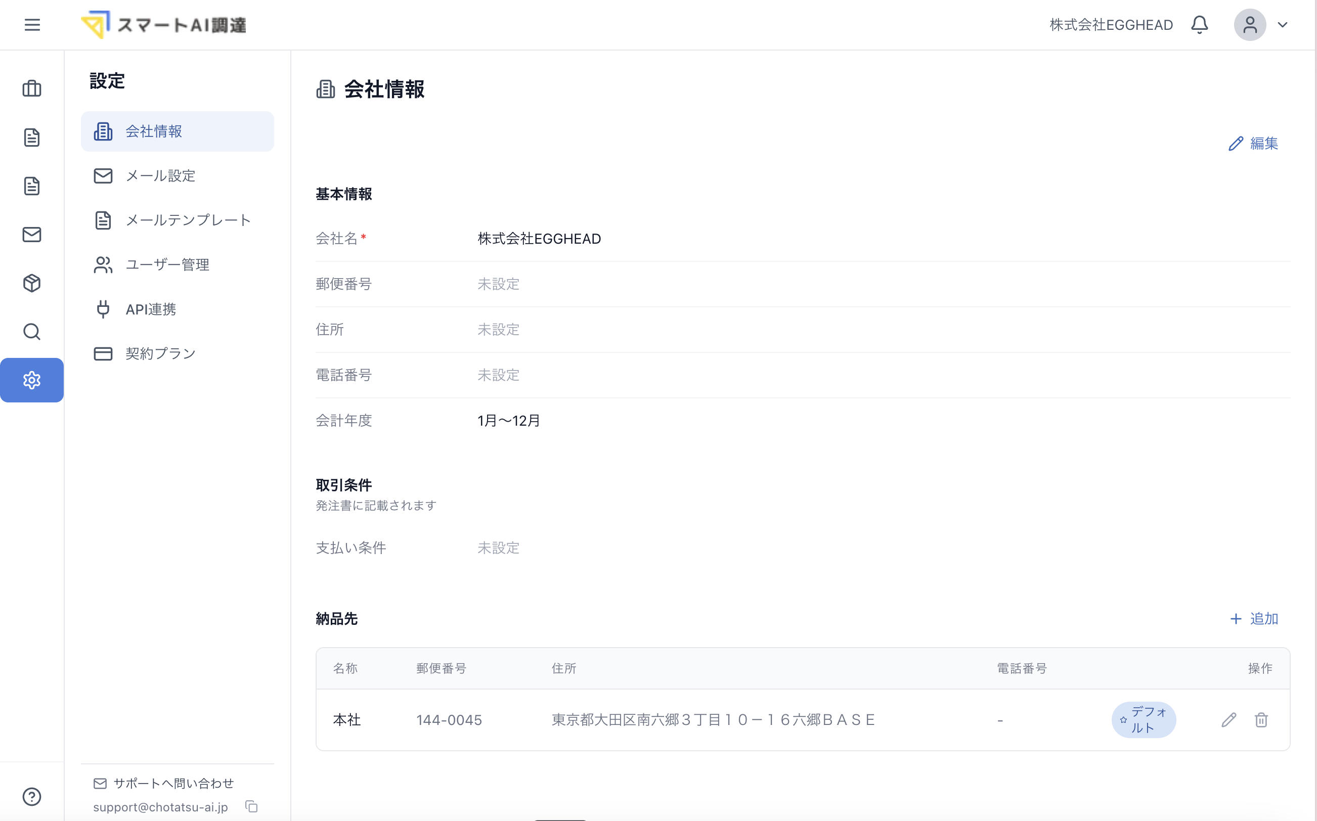Copy support email address icon
Viewport: 1317px width, 821px height.
tap(251, 807)
